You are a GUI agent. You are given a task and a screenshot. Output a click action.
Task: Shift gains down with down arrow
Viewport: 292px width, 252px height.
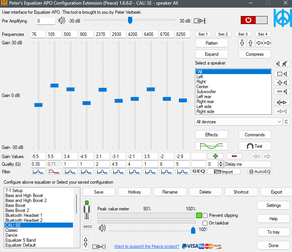[x=242, y=43]
